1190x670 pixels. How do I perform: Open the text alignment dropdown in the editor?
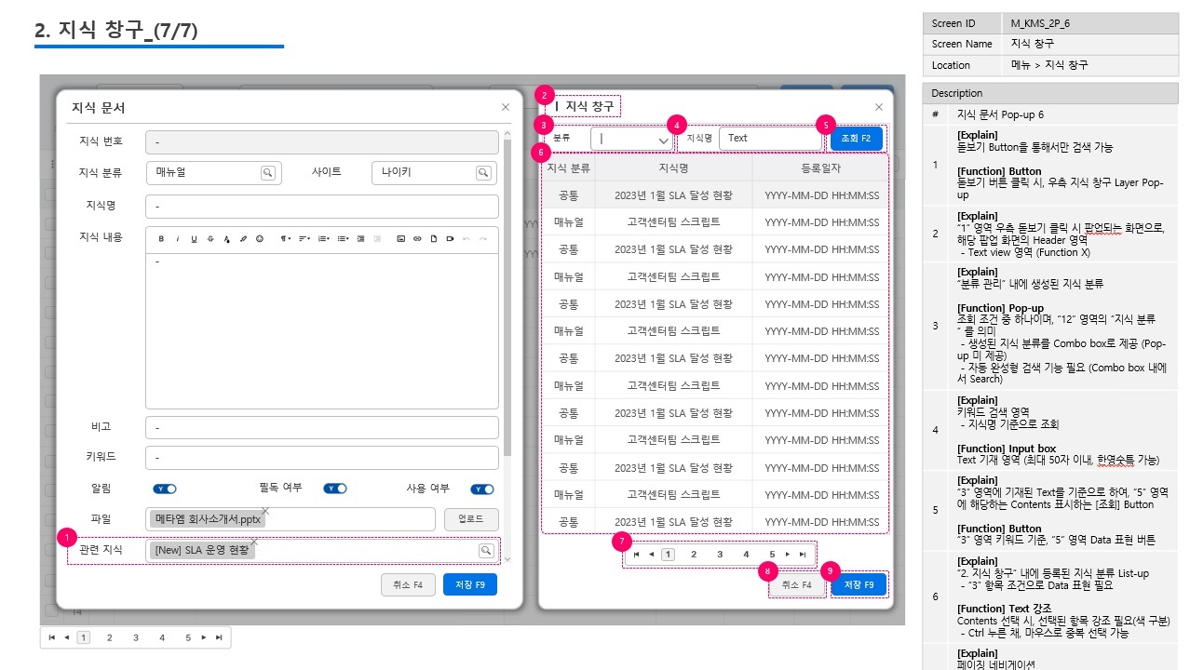point(304,239)
